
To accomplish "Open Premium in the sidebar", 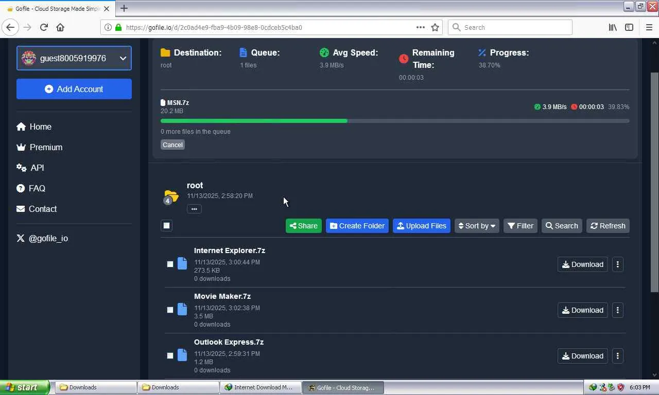I will [39, 147].
